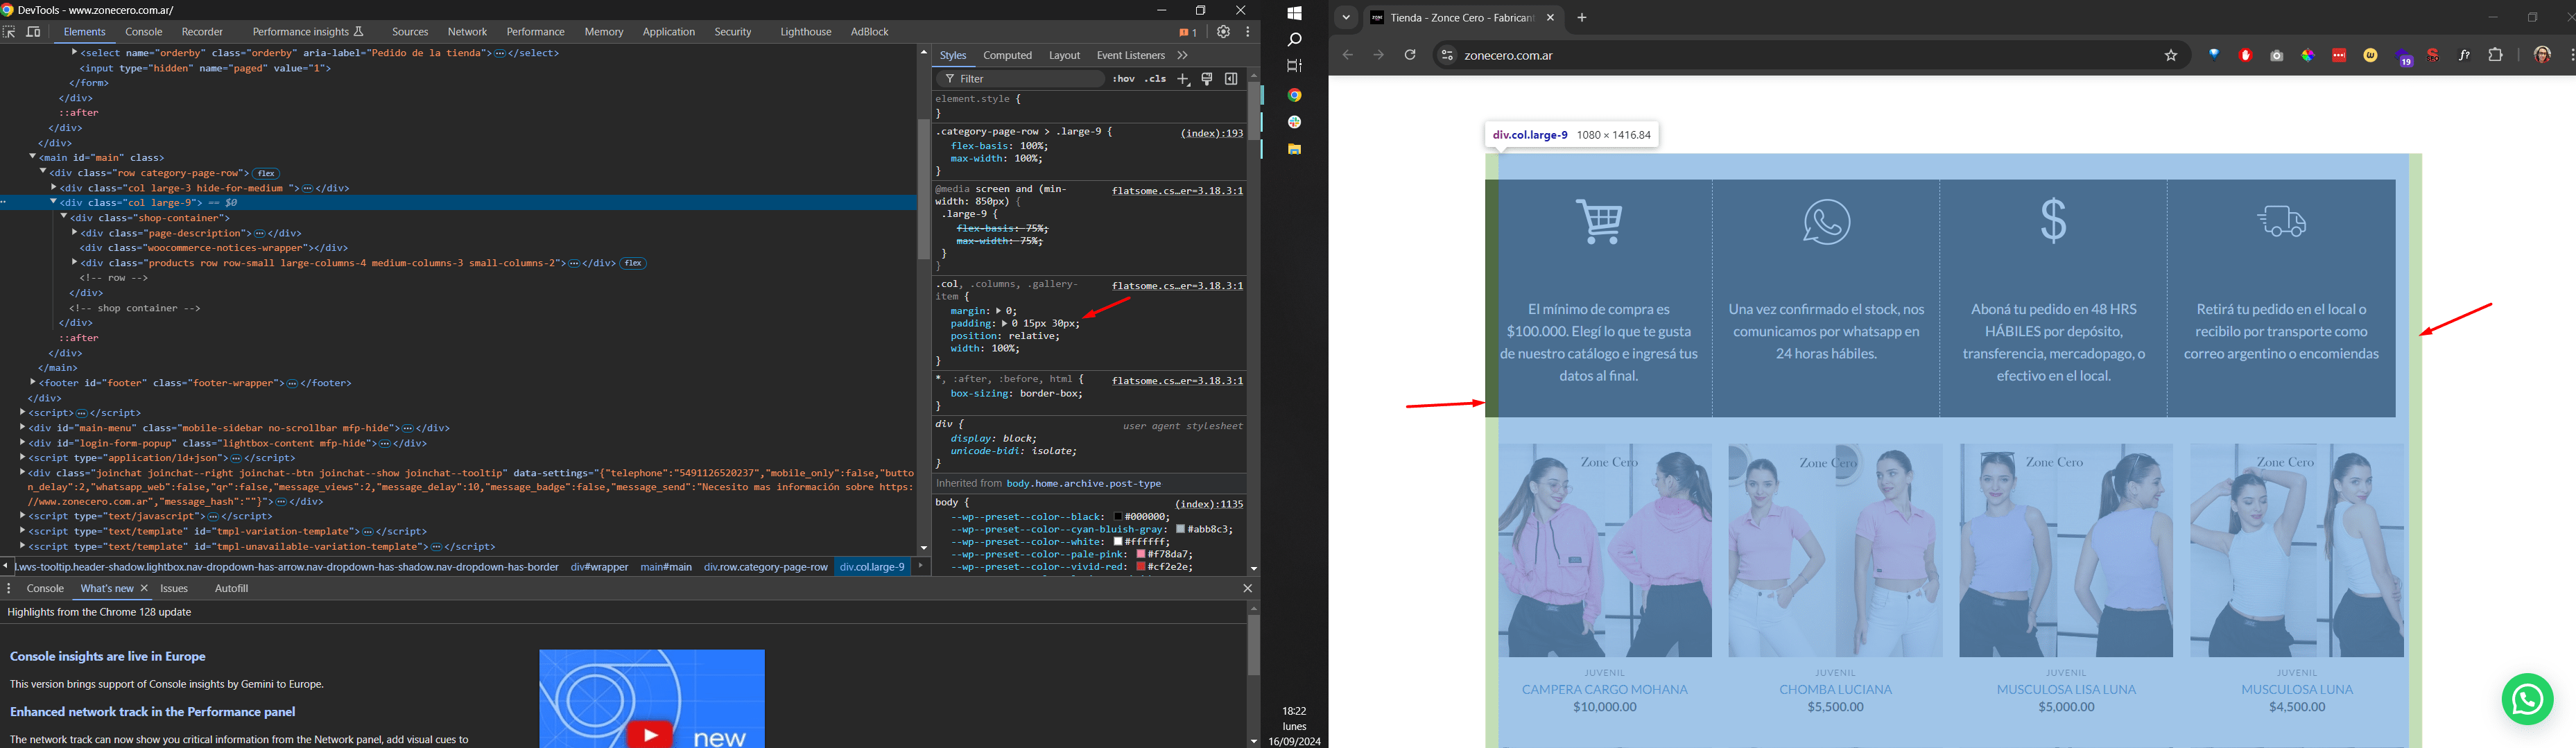Play the What's new video thumbnail
Viewport: 2576px width, 748px height.
(650, 735)
